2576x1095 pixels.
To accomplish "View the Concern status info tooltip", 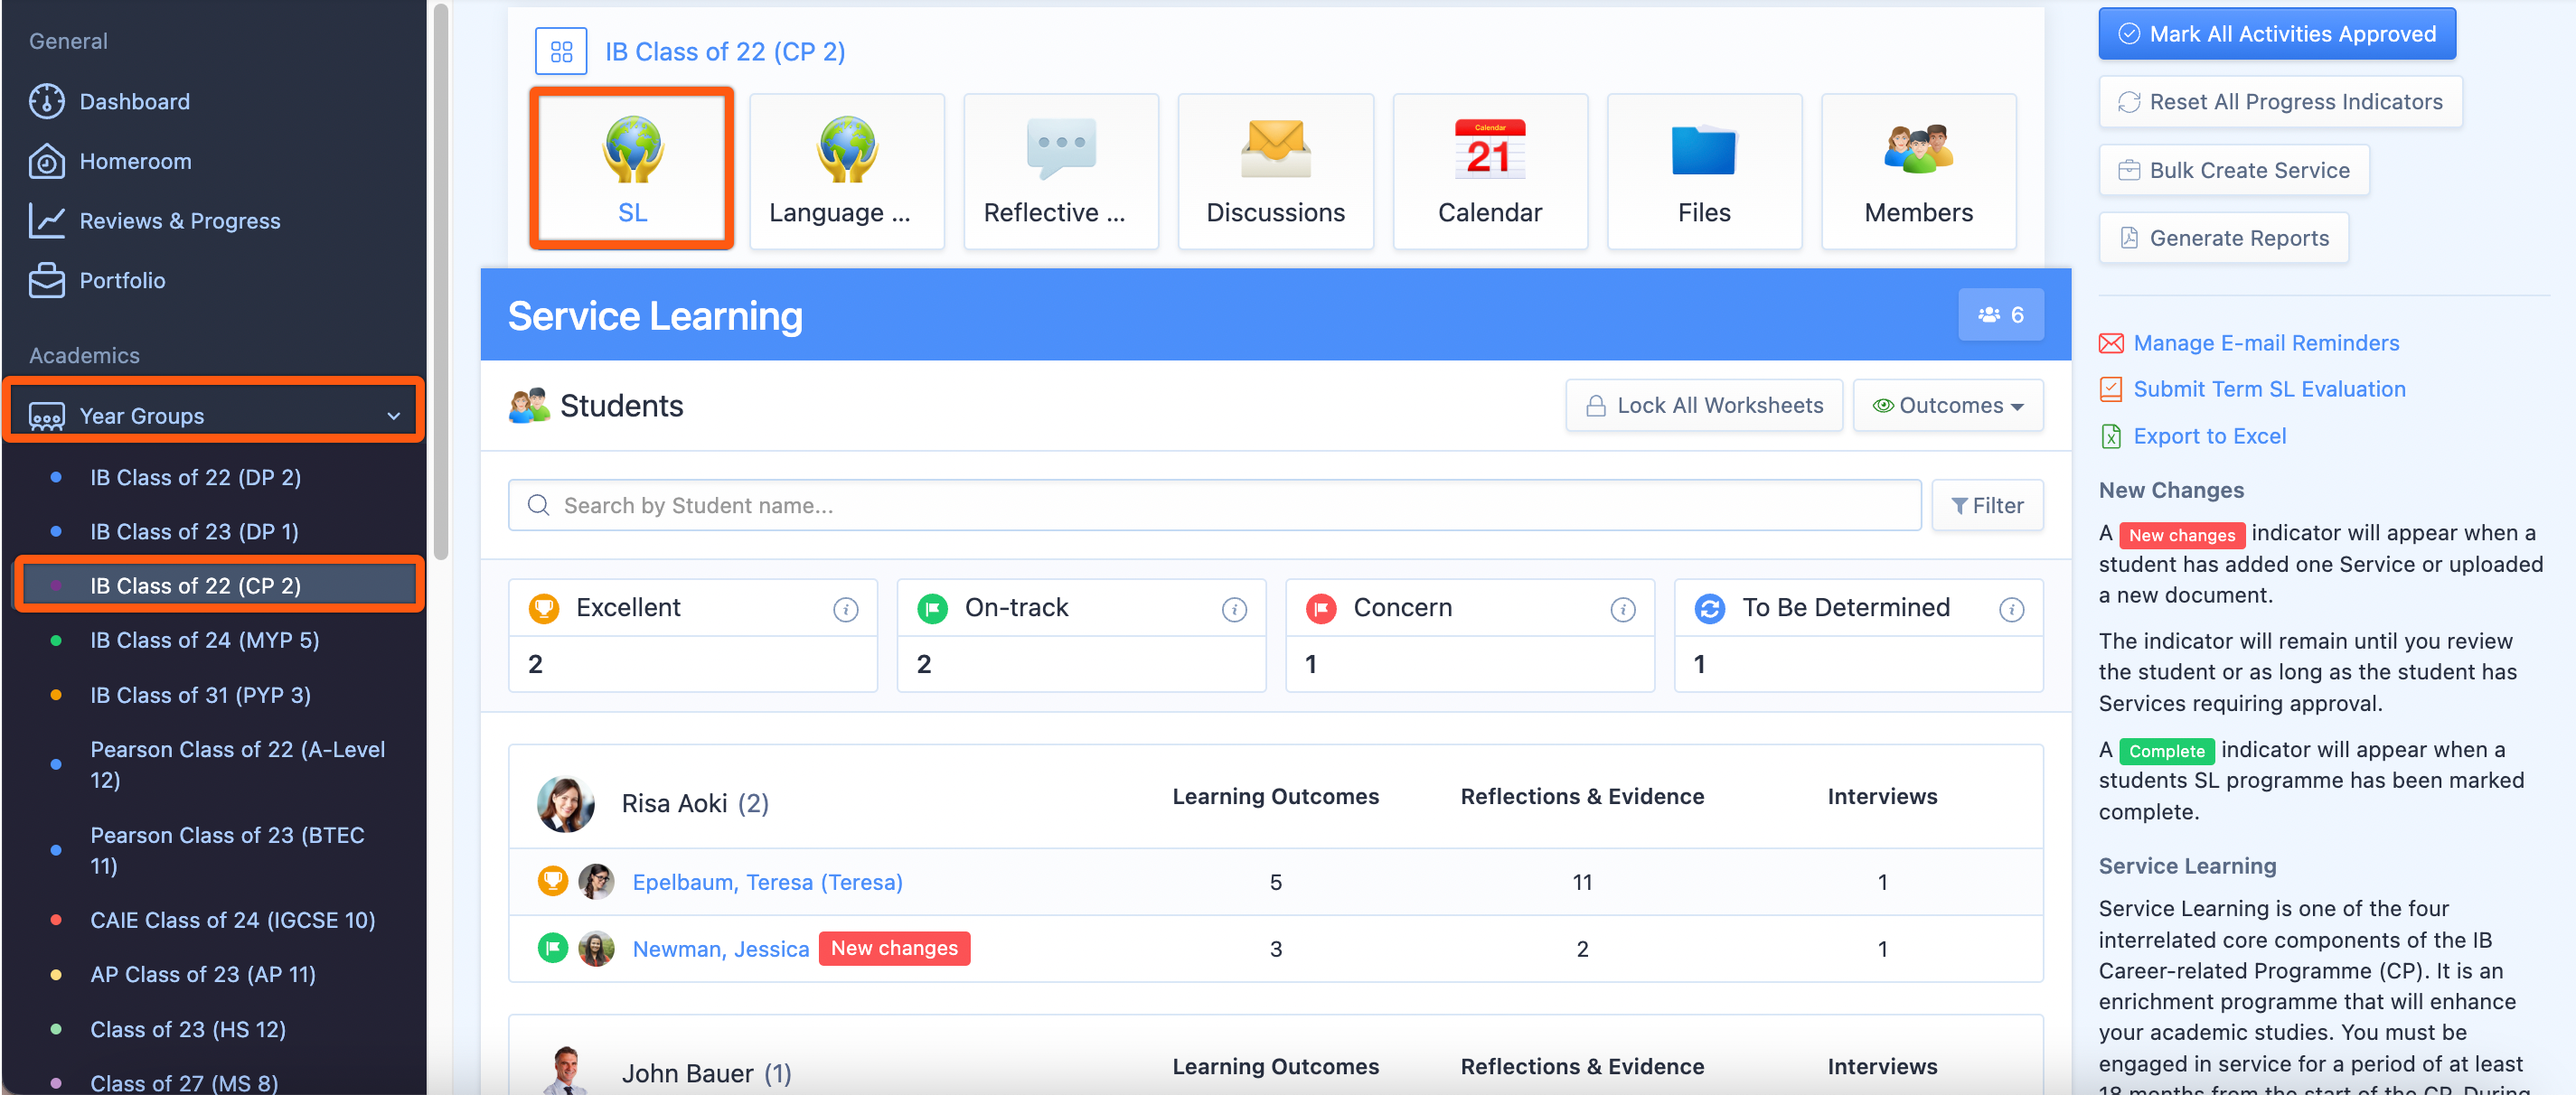I will coord(1622,609).
